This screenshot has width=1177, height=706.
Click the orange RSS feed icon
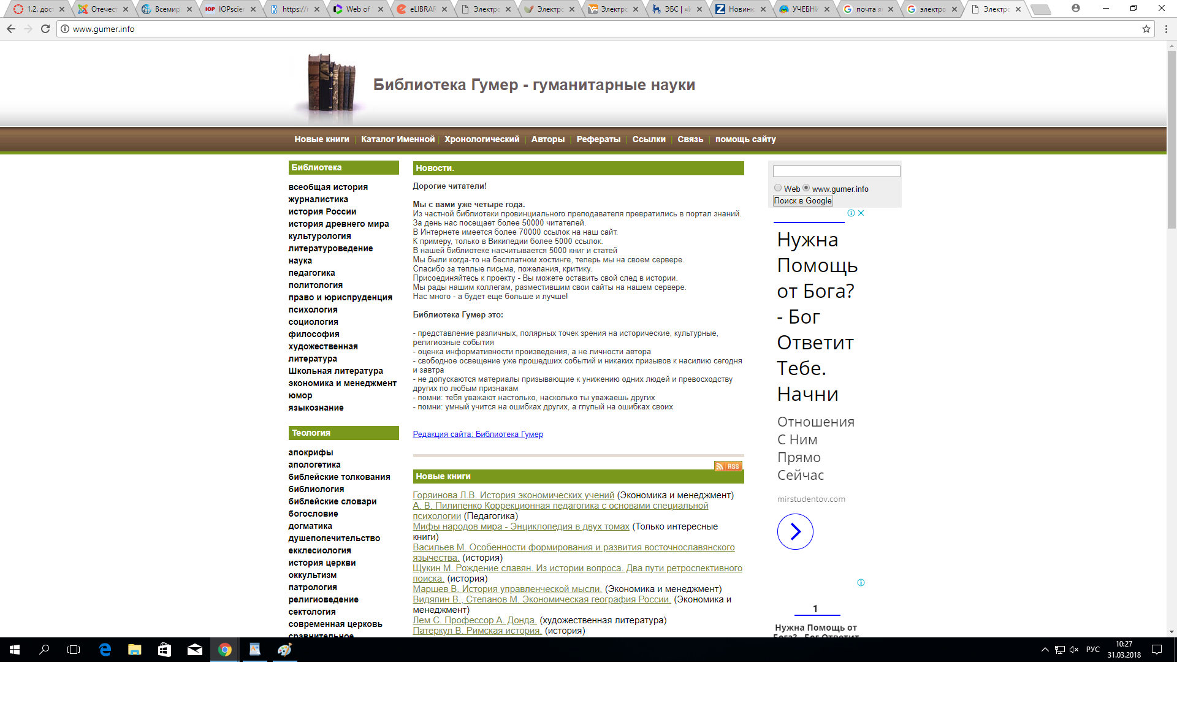(728, 466)
